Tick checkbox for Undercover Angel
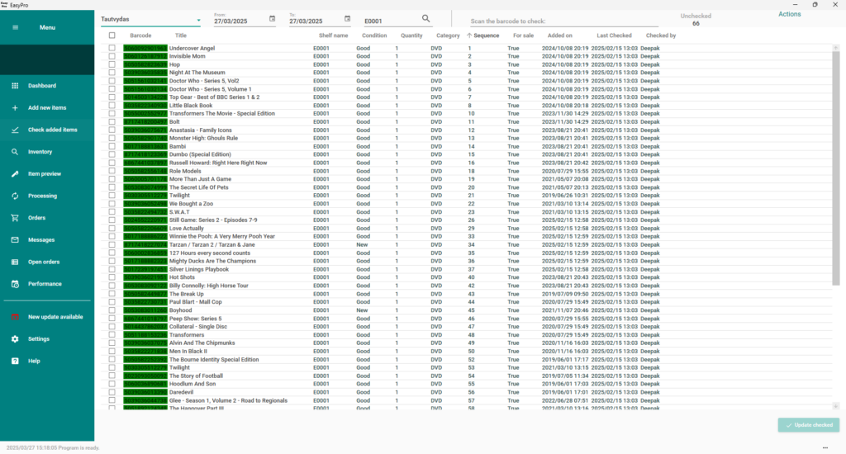846x454 pixels. coord(112,48)
